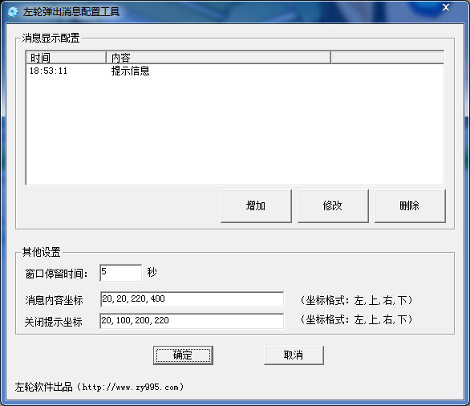The image size is (470, 406).
Task: Confirm settings with 确定 button
Action: pyautogui.click(x=183, y=355)
